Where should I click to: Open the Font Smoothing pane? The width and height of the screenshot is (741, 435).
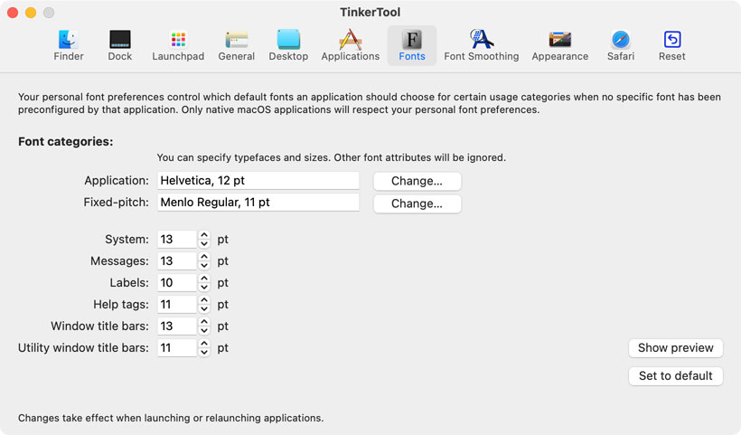481,46
